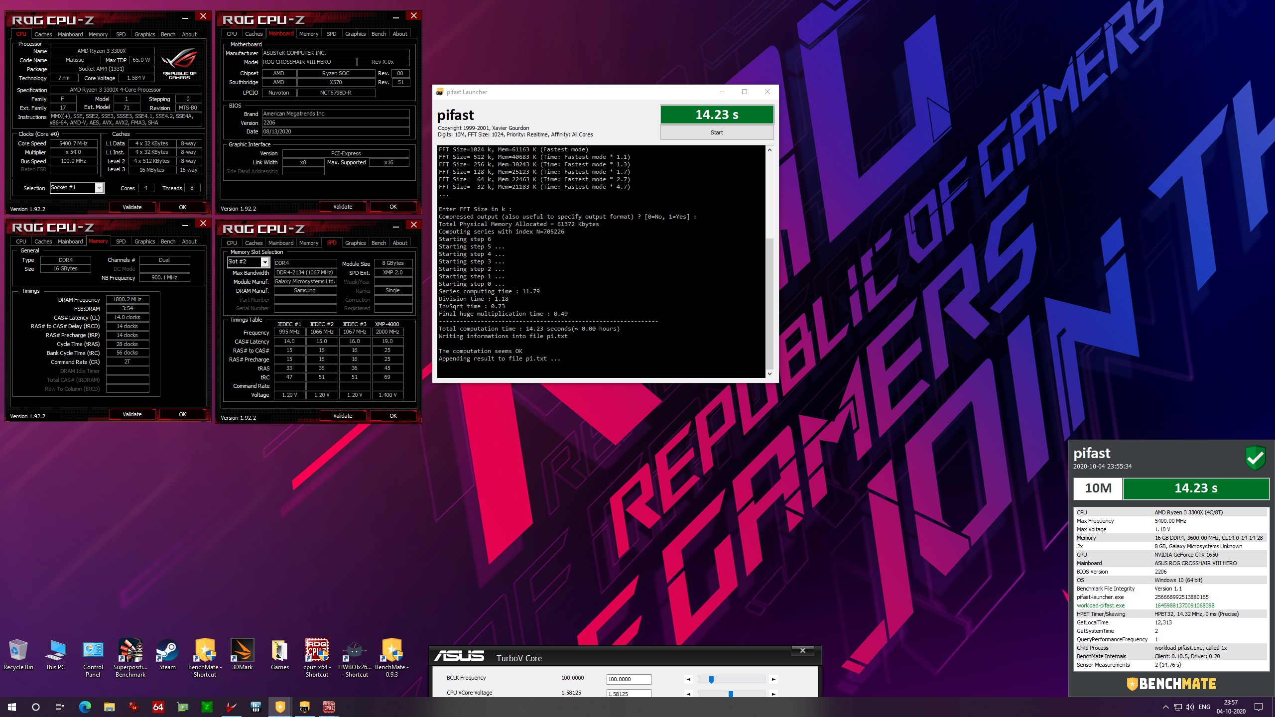
Task: Open the Slot #2 memory slot dropdown
Action: pos(248,262)
